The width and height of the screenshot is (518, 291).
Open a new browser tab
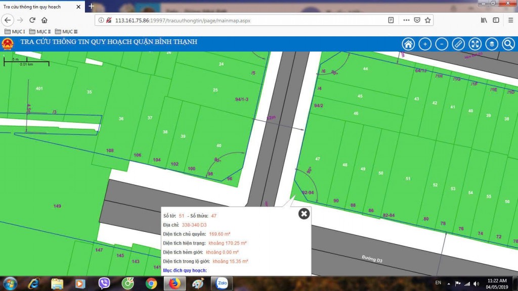(91, 6)
